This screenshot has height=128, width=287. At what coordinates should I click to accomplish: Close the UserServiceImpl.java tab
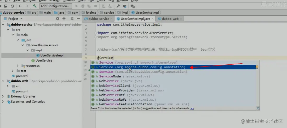152,19
